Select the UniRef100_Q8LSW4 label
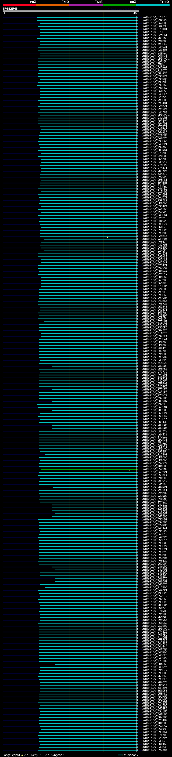 click(x=154, y=366)
